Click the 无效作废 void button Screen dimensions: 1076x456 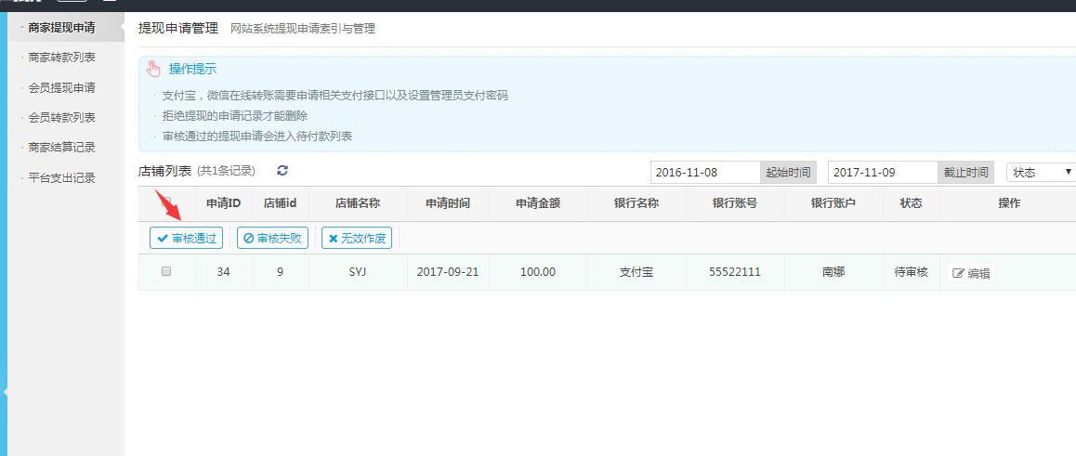[x=358, y=239]
